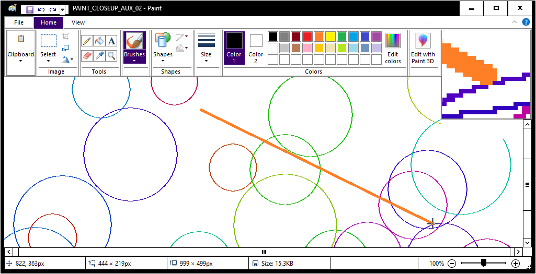Screen dimensions: 536x274
Task: Select the Fill with color bucket tool
Action: point(99,41)
